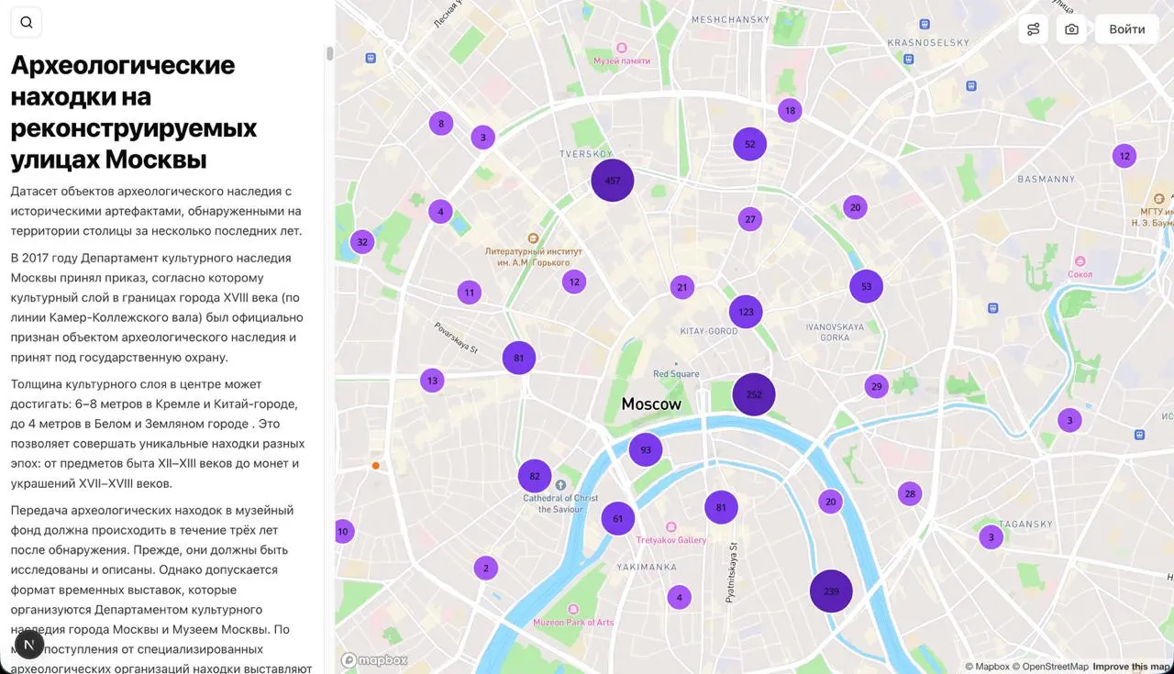Click the Moscow city label
Image resolution: width=1174 pixels, height=674 pixels.
pos(651,404)
